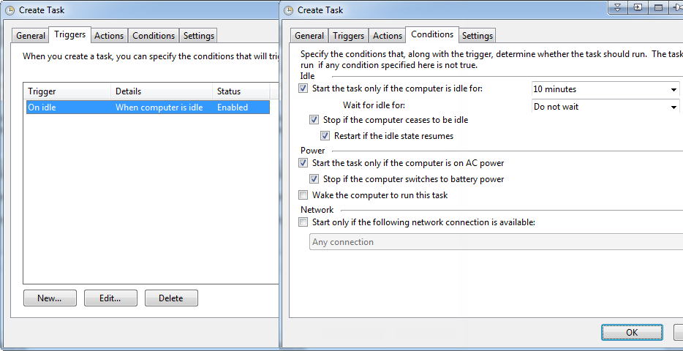Screen dimensions: 683x351
Task: Click the plug connector titlebar icon
Action: click(x=676, y=7)
